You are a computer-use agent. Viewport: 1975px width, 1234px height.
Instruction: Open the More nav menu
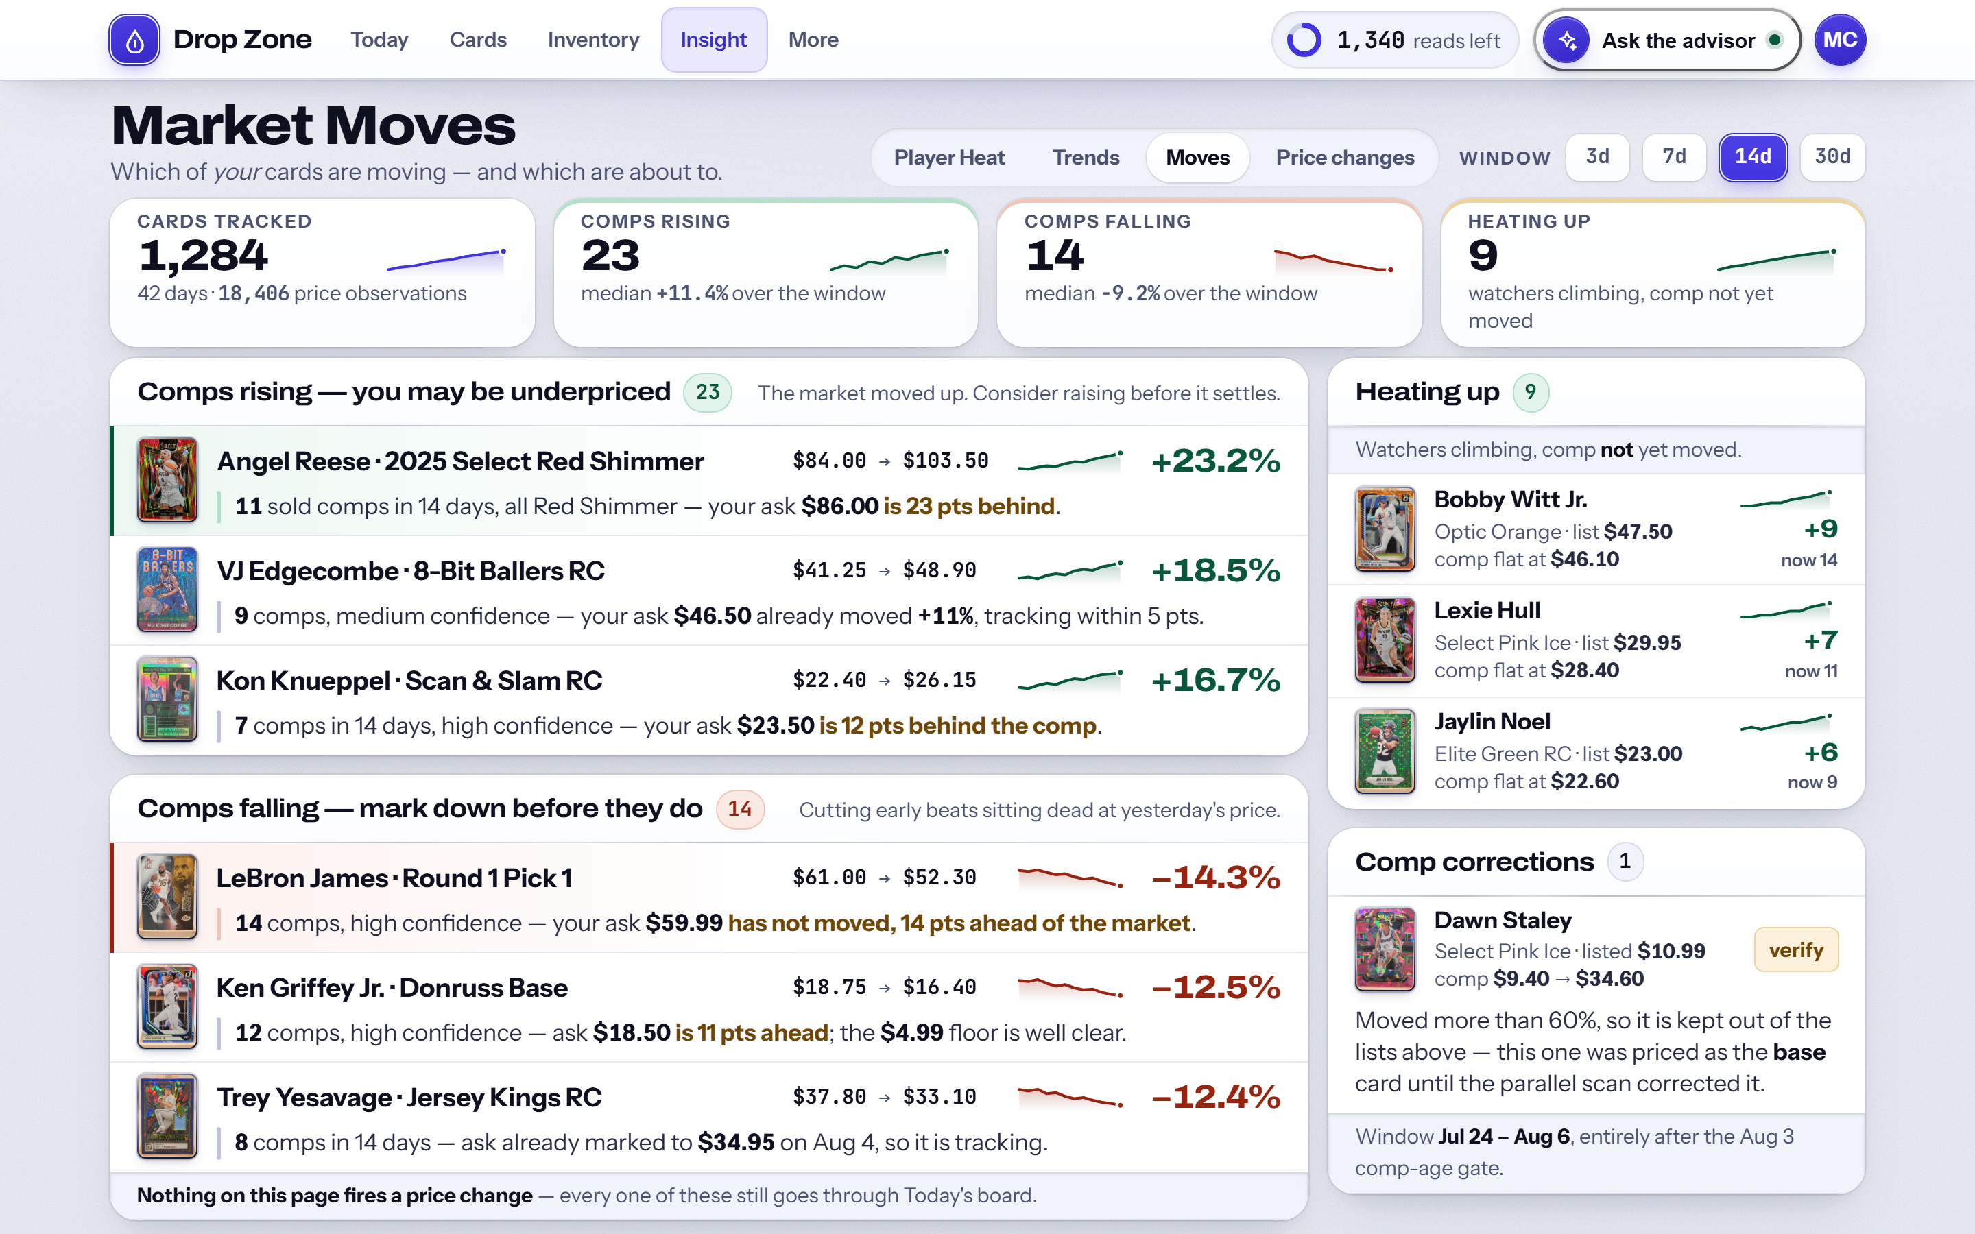(813, 40)
